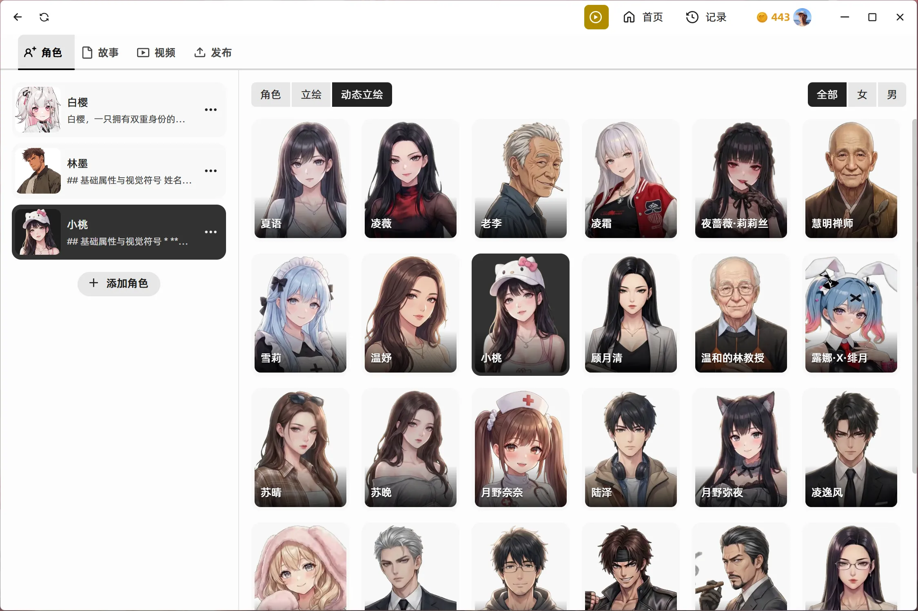Open more options for 小桃 in sidebar
The image size is (918, 611).
(x=211, y=232)
